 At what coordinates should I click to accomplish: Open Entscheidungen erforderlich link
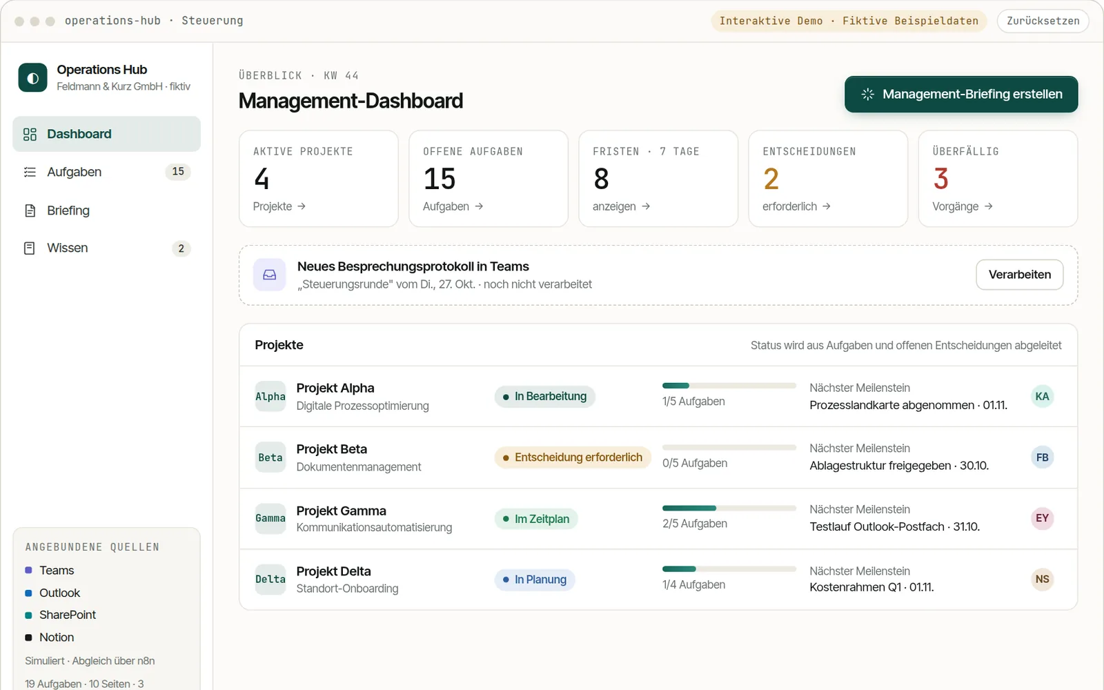point(797,206)
